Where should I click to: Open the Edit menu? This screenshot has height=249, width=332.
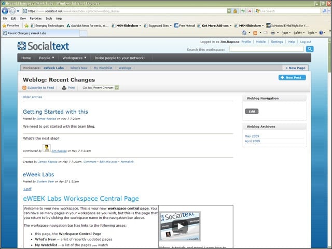(13, 19)
